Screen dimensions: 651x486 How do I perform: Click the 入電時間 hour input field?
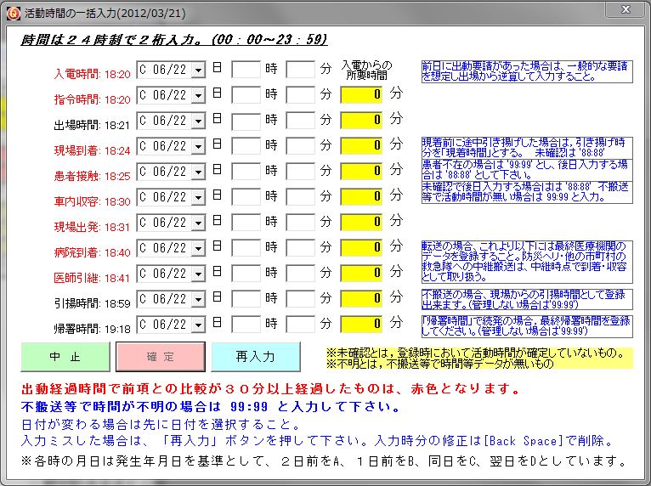[x=246, y=70]
